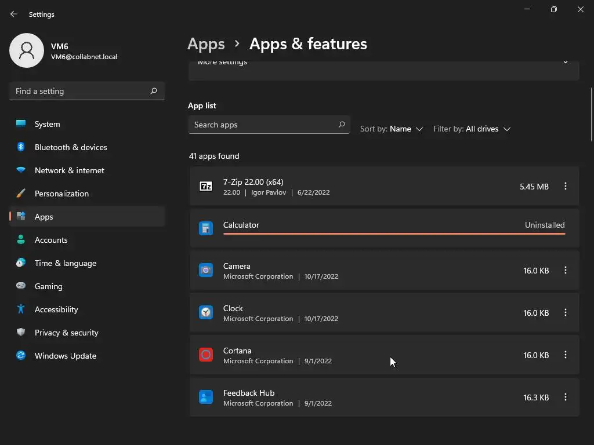The image size is (594, 445).
Task: Expand the More settings section chevron
Action: [566, 63]
